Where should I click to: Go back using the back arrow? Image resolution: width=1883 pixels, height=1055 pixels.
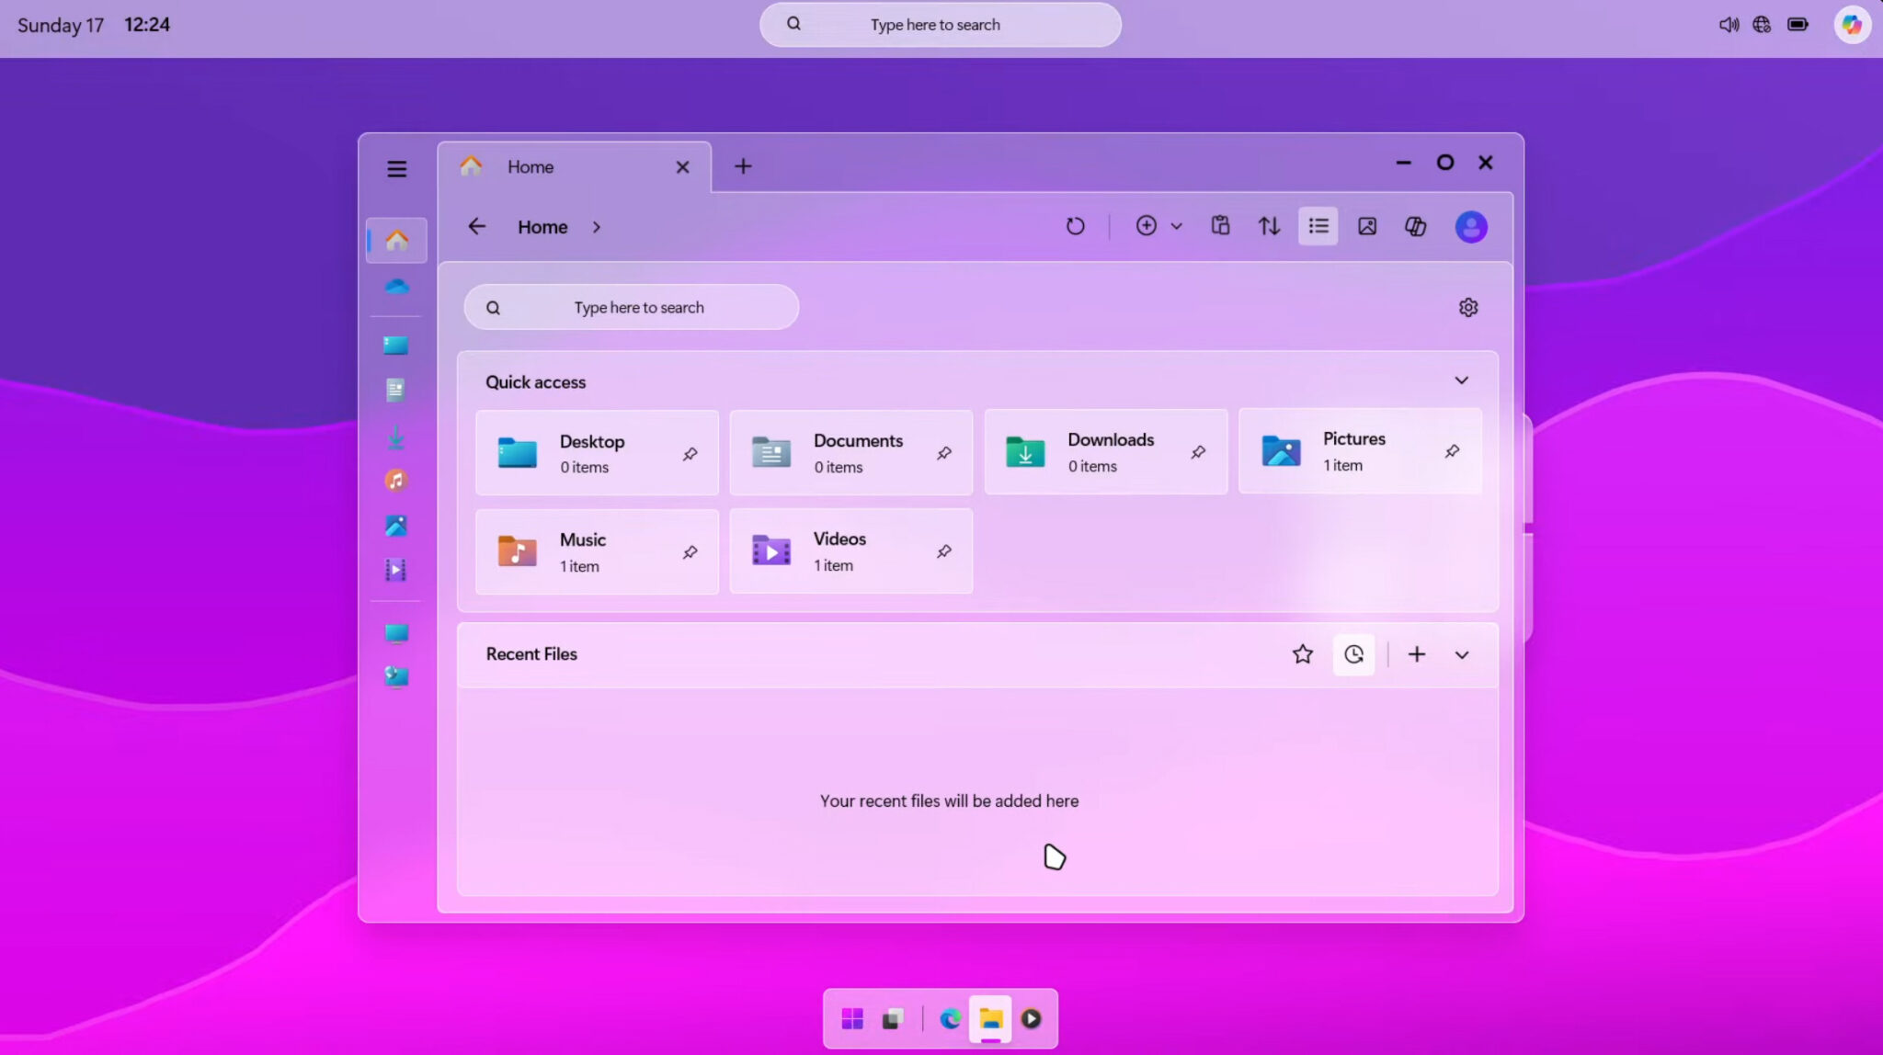[476, 226]
